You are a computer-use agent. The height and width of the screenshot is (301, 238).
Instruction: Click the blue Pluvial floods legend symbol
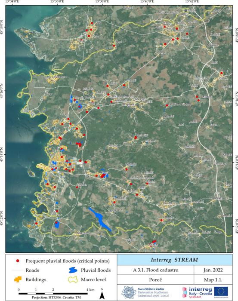click(73, 270)
